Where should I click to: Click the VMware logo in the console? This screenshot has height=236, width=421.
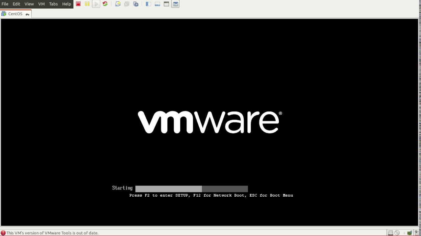pyautogui.click(x=210, y=122)
